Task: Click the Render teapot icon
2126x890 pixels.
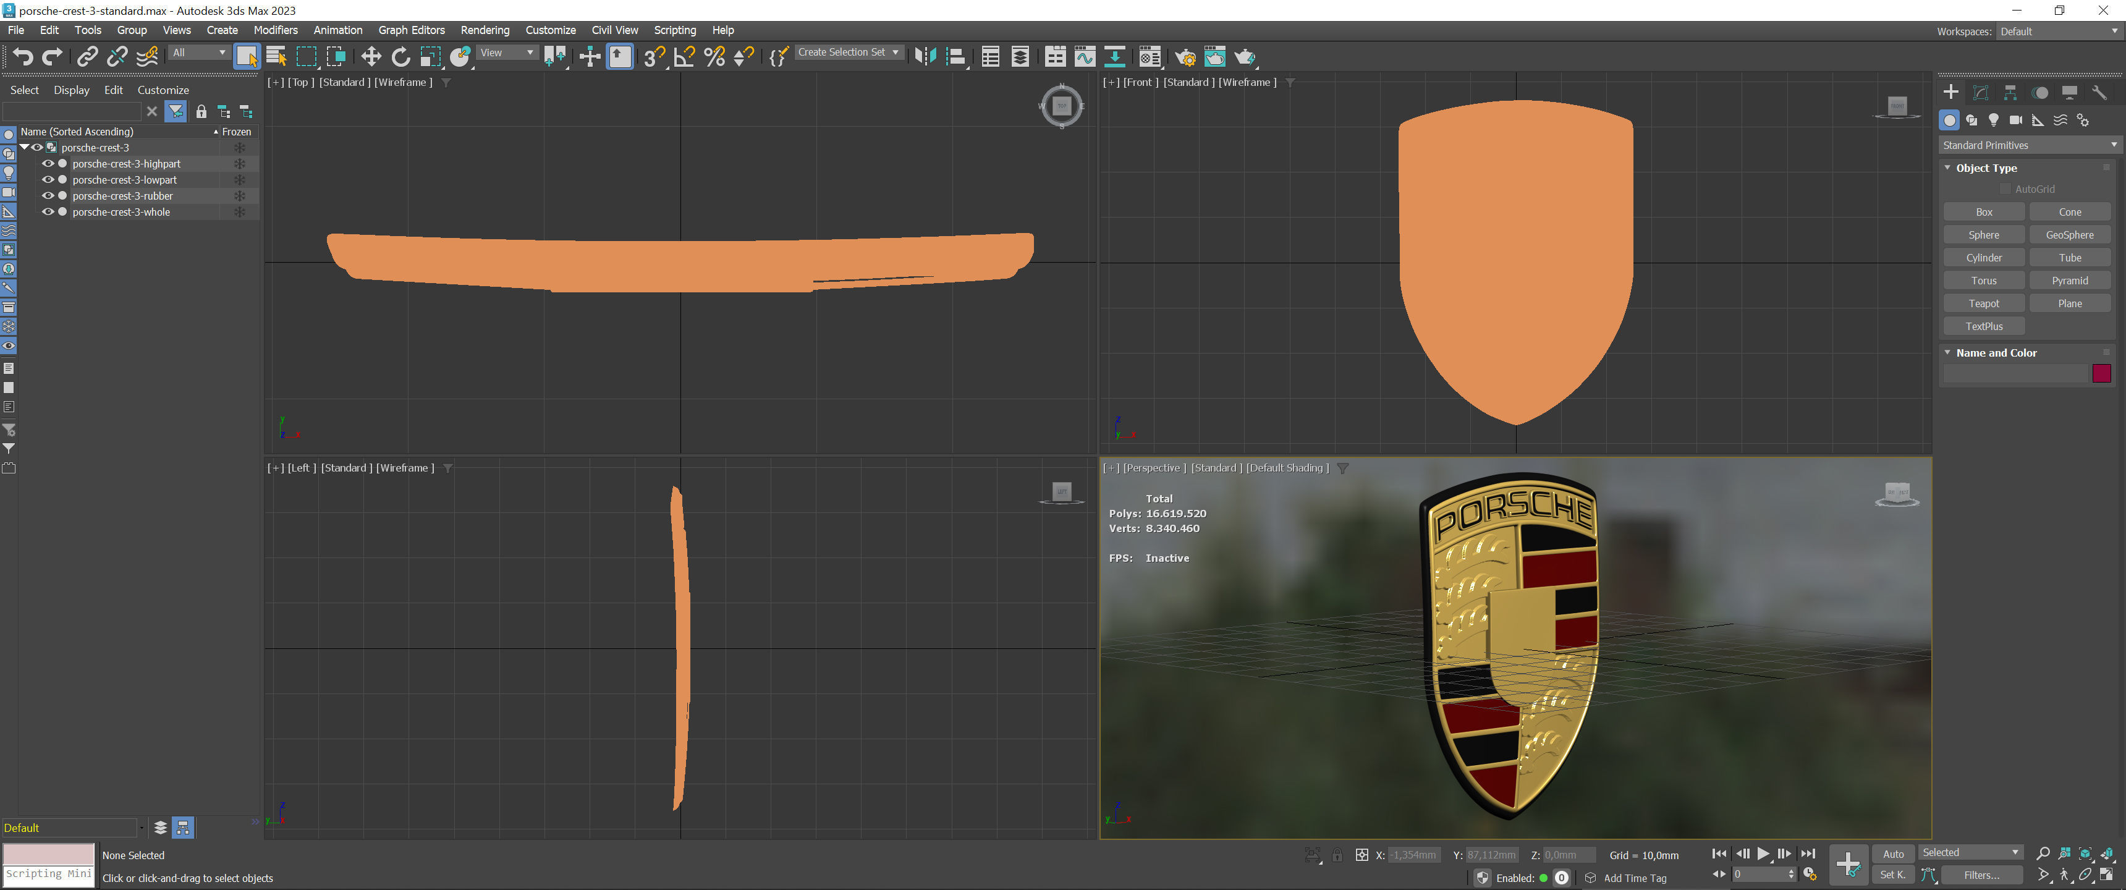Action: click(1245, 57)
